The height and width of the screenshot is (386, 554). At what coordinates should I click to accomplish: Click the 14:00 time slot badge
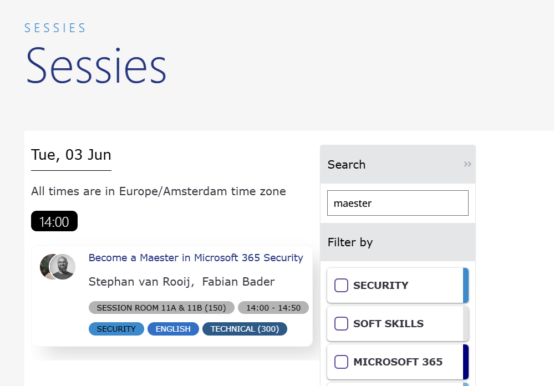54,221
